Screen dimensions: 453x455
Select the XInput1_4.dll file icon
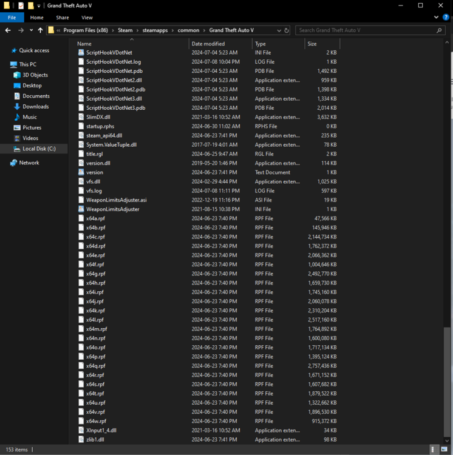click(x=81, y=430)
